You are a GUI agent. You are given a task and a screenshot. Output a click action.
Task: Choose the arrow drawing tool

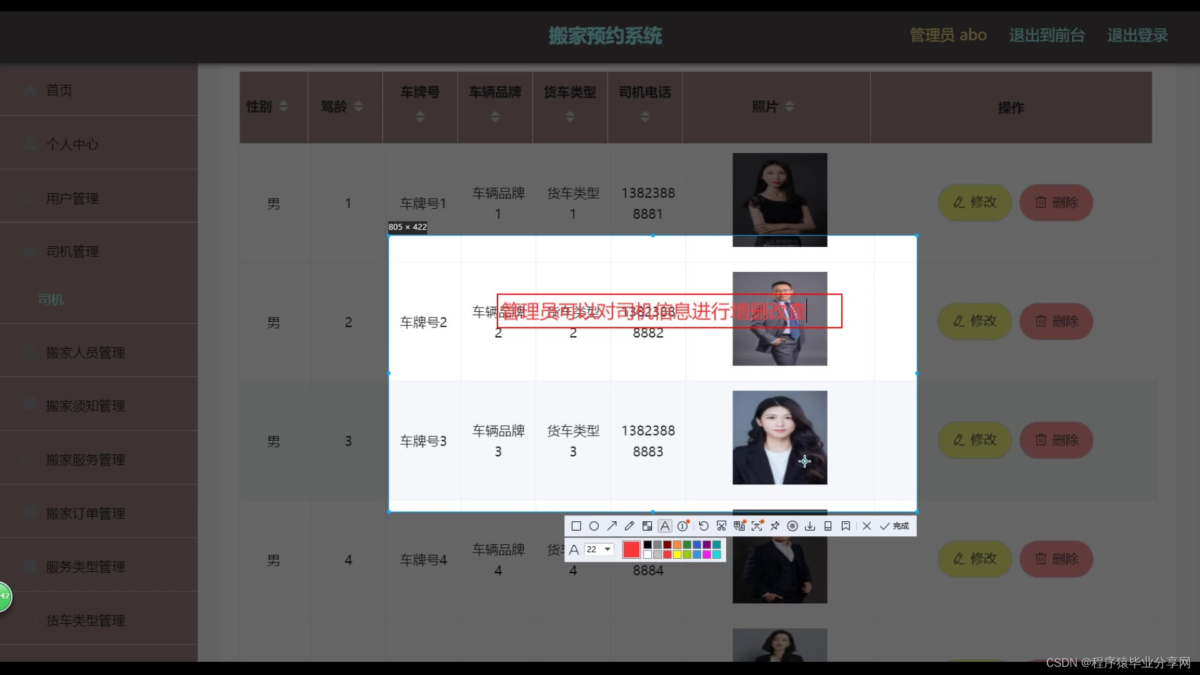point(612,526)
